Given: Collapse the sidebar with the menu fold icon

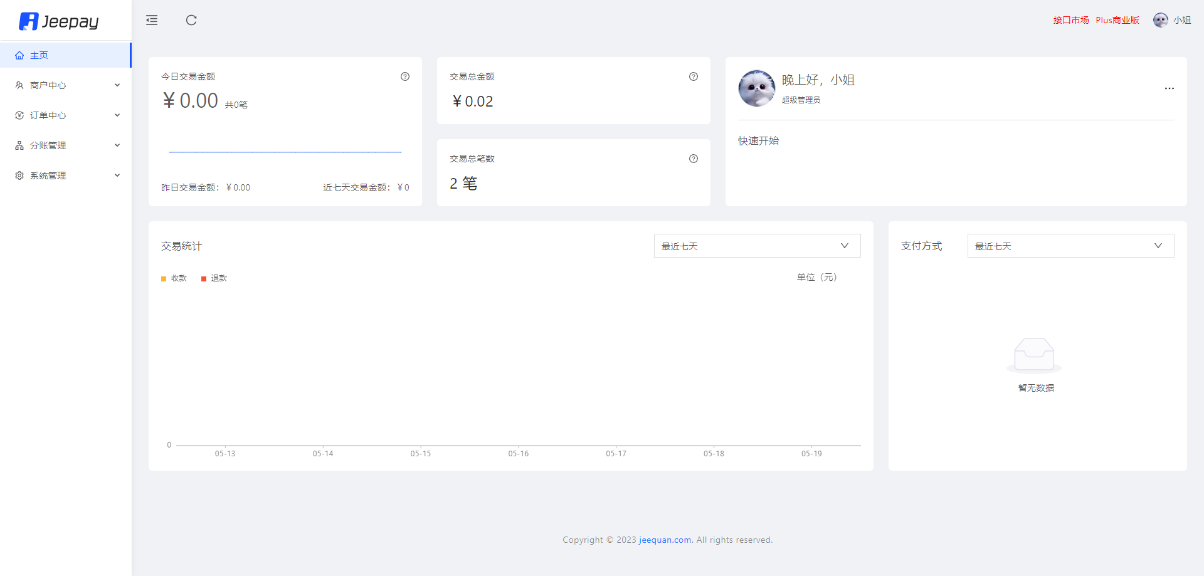Looking at the screenshot, I should (x=152, y=20).
